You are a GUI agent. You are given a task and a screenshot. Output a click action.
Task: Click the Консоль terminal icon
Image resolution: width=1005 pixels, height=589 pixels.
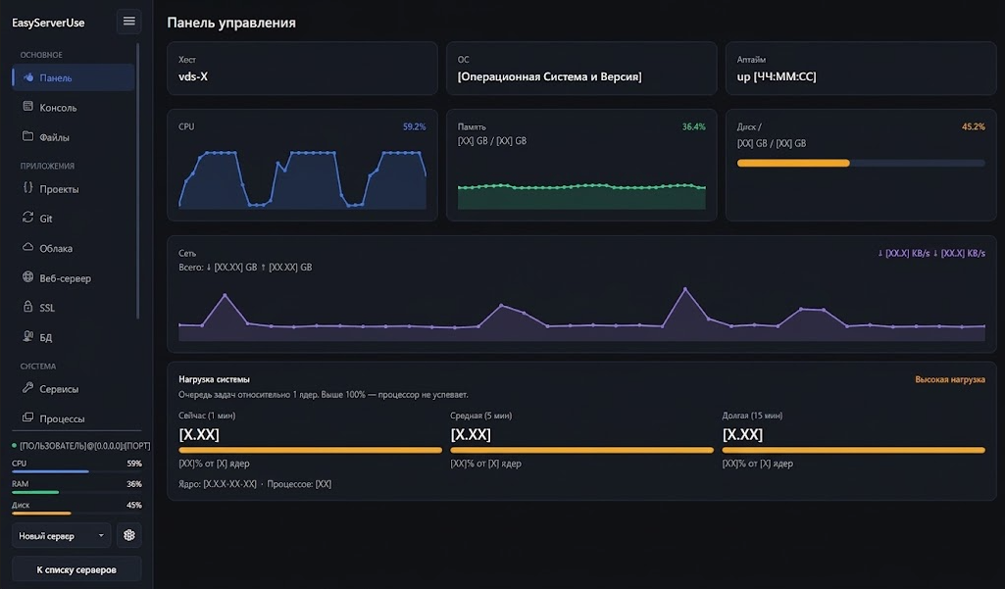tap(27, 107)
